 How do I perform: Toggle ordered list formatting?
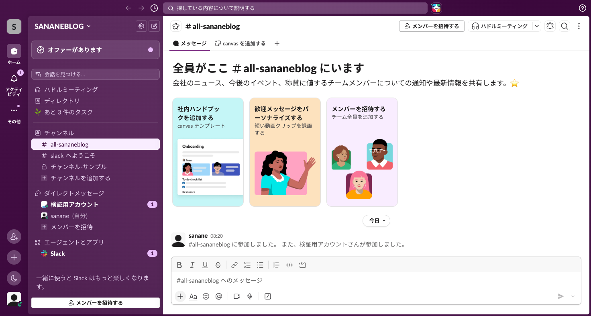(247, 265)
